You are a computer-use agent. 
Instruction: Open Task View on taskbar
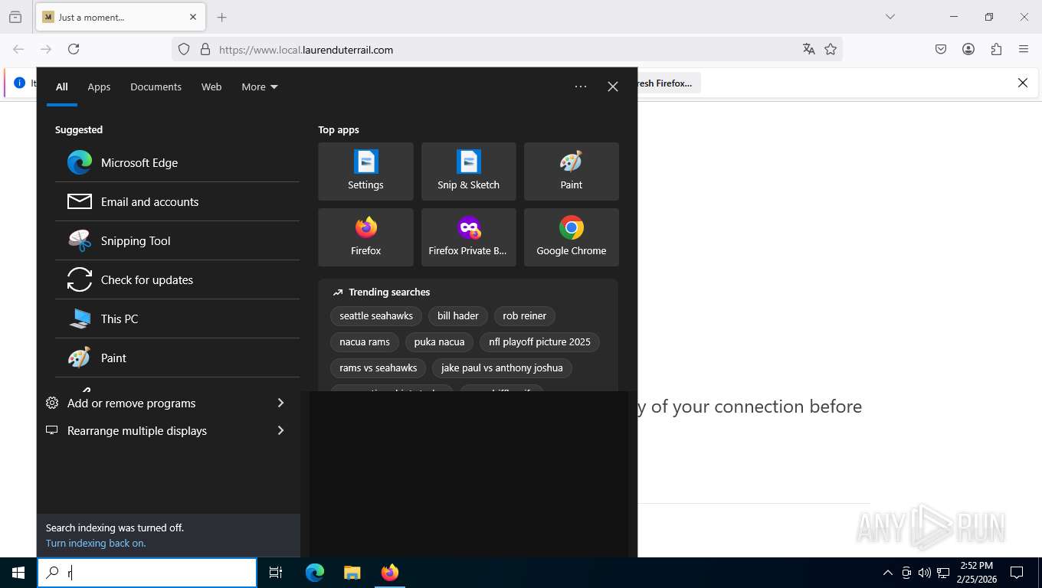276,573
